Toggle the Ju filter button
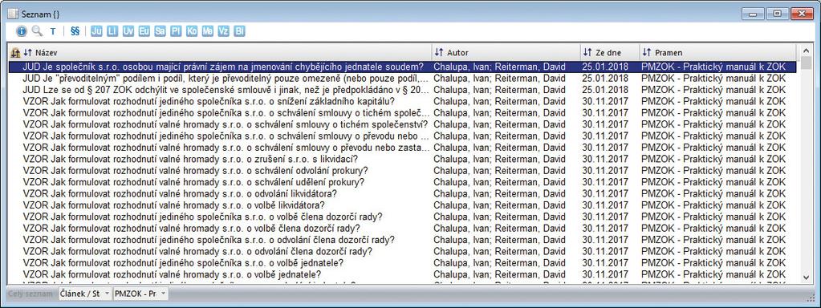Screen dimensions: 821x308 tap(96, 31)
